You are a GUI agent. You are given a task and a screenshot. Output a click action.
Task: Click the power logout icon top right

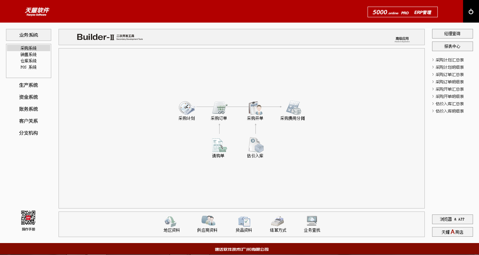[471, 11]
